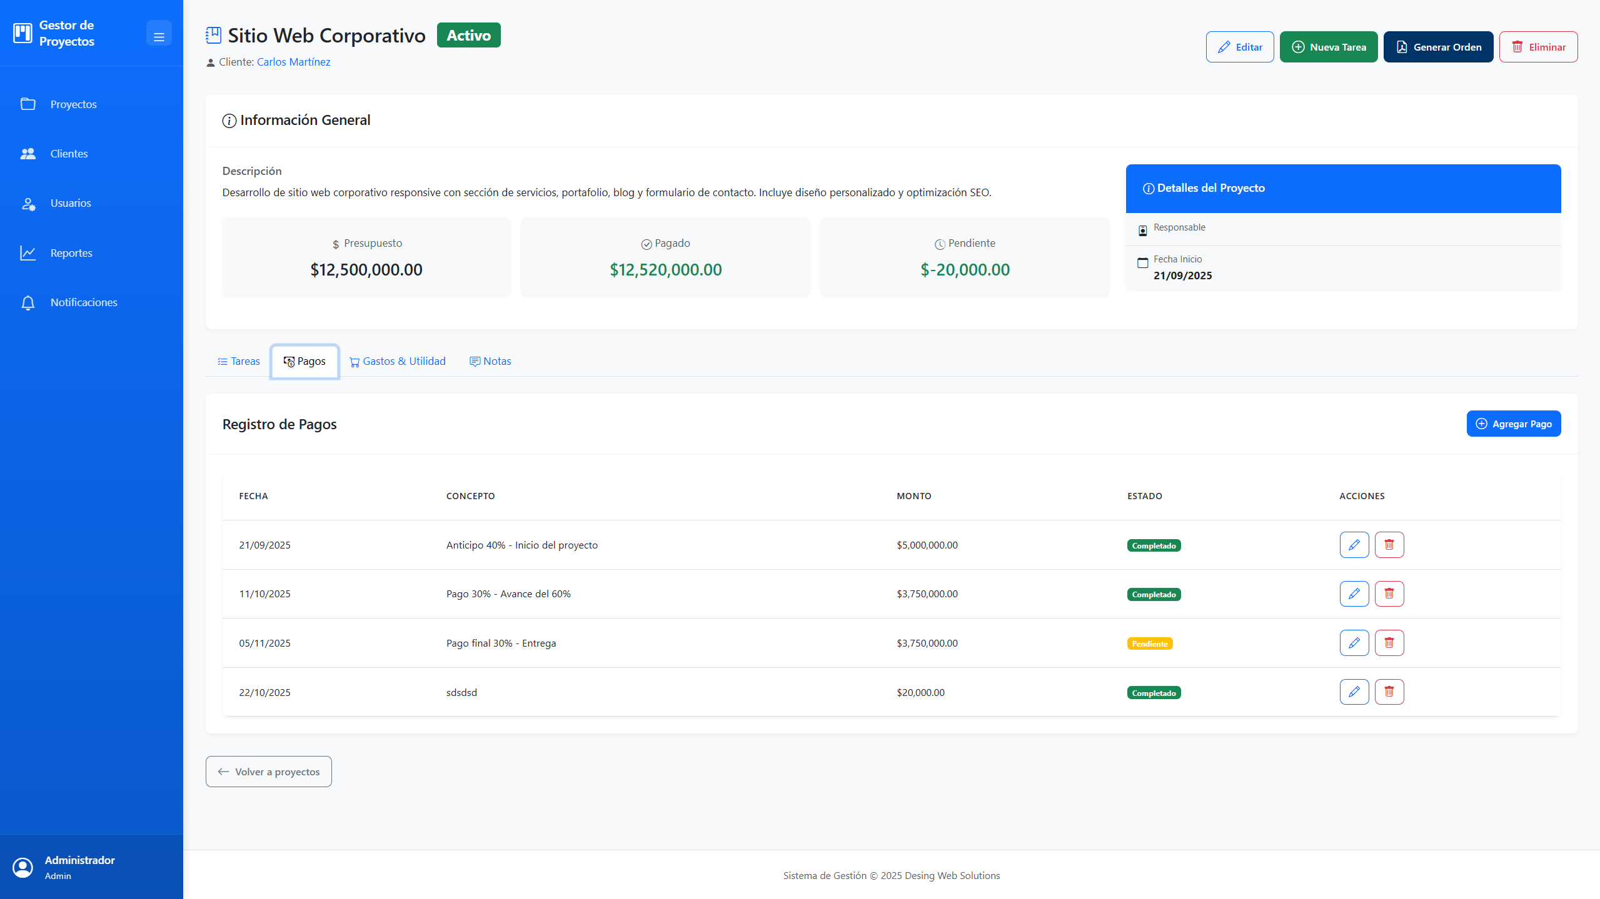This screenshot has height=899, width=1600.
Task: Open client link Carlos Martínez
Action: 293,62
